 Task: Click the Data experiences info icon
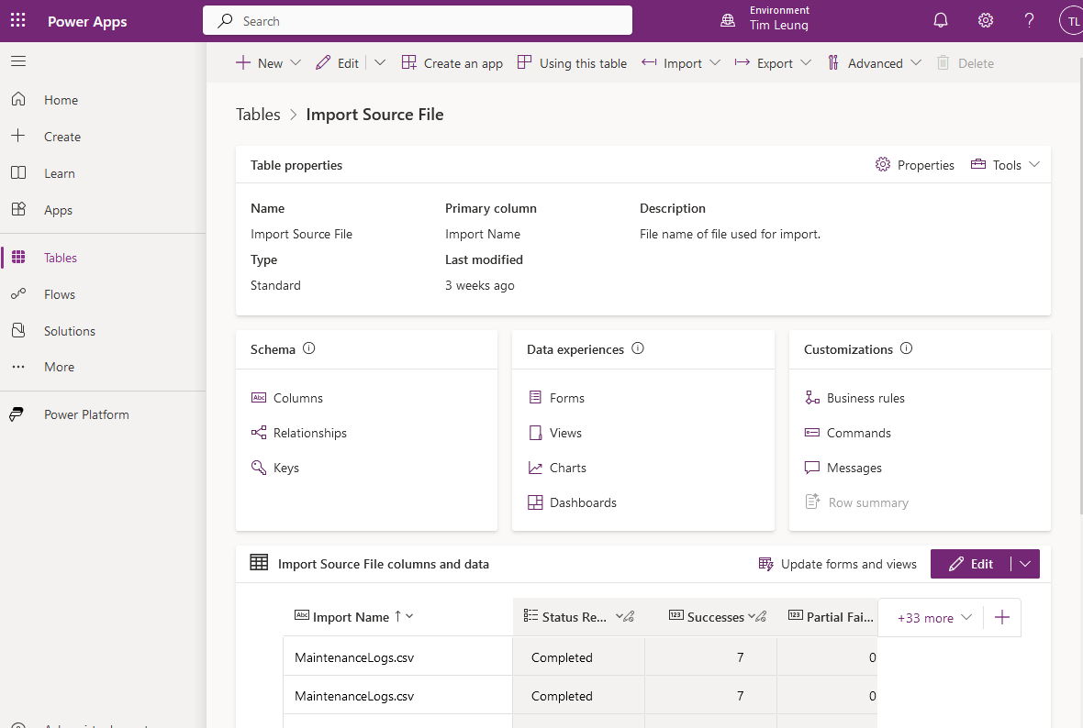click(x=638, y=348)
